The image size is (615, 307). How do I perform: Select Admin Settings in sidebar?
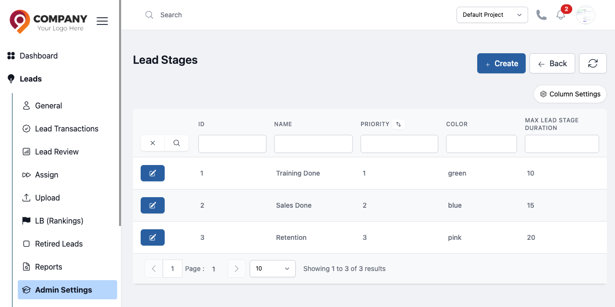[67, 290]
